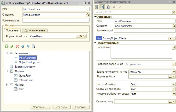Click the Закрыть button
Screen dimensions: 176x112
61,107
